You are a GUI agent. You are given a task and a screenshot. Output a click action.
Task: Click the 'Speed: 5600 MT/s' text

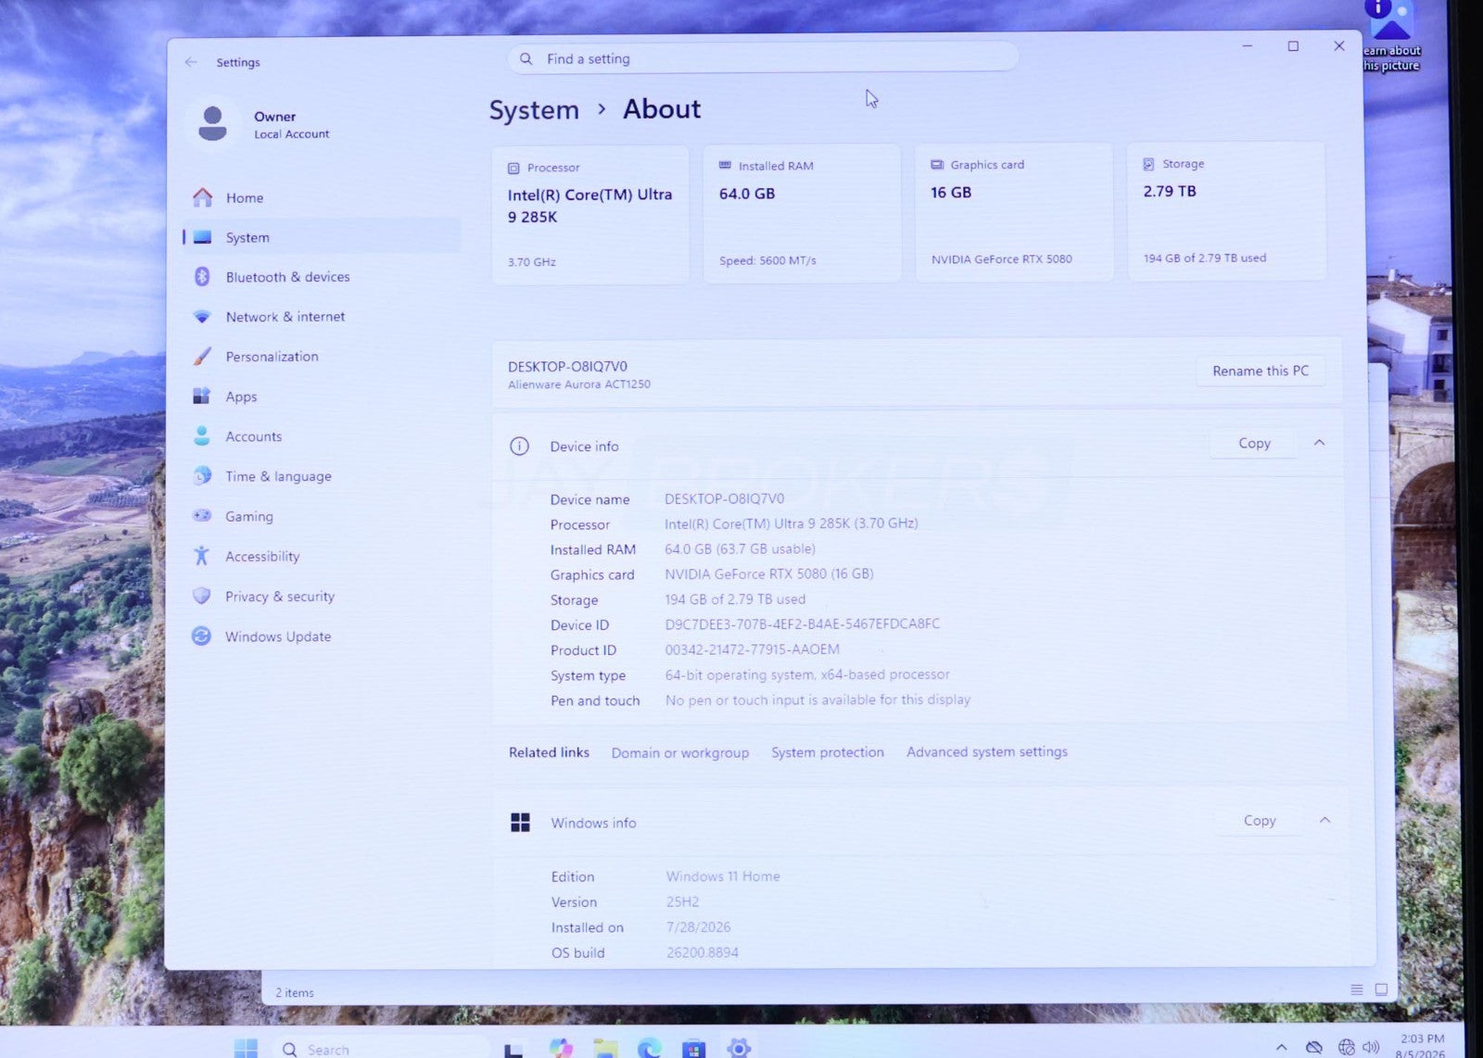point(767,260)
